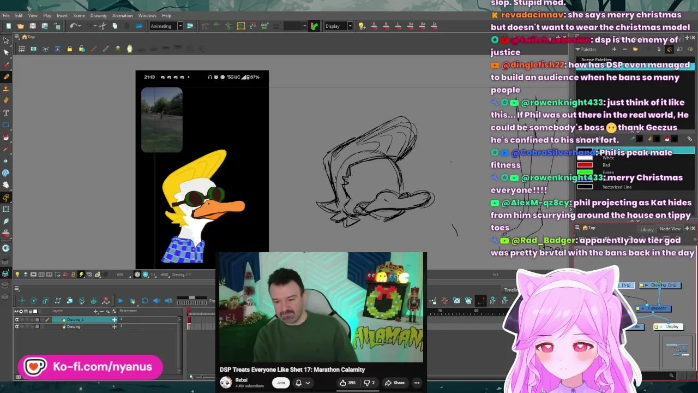This screenshot has width=698, height=393.
Task: Select the Select tool arrow
Action: [6, 40]
